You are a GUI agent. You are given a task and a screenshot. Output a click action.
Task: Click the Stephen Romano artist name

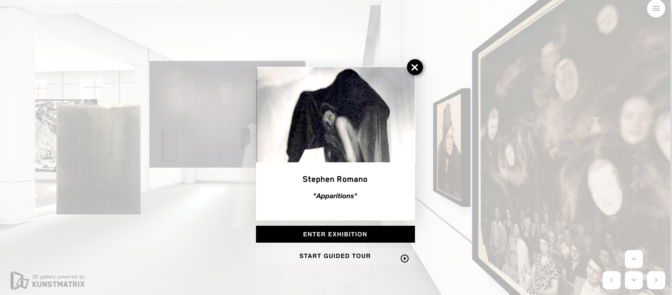point(335,179)
